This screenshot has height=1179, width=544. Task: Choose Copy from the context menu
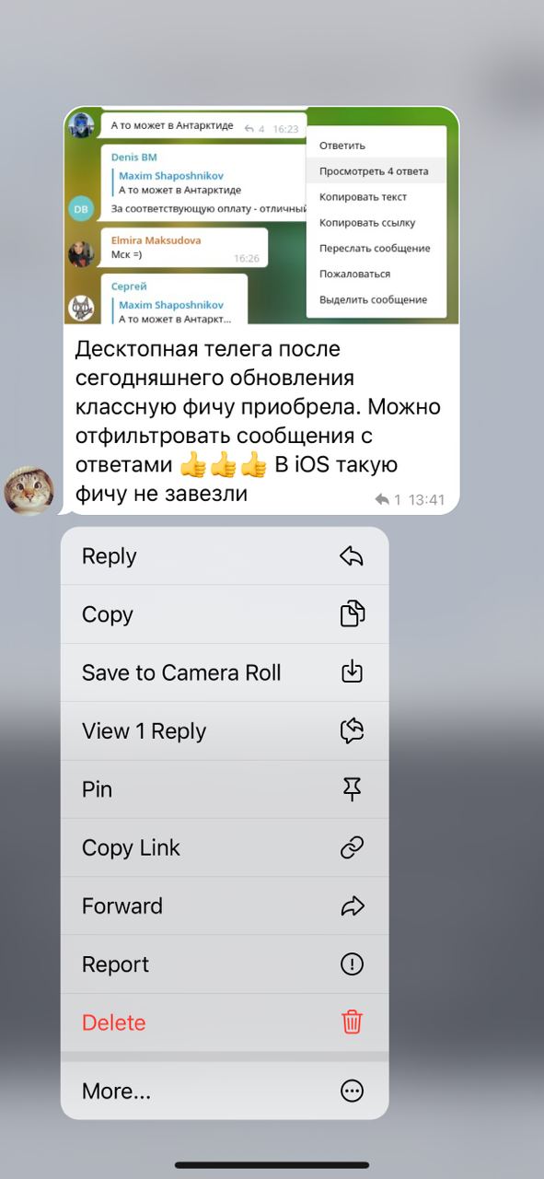click(x=225, y=614)
